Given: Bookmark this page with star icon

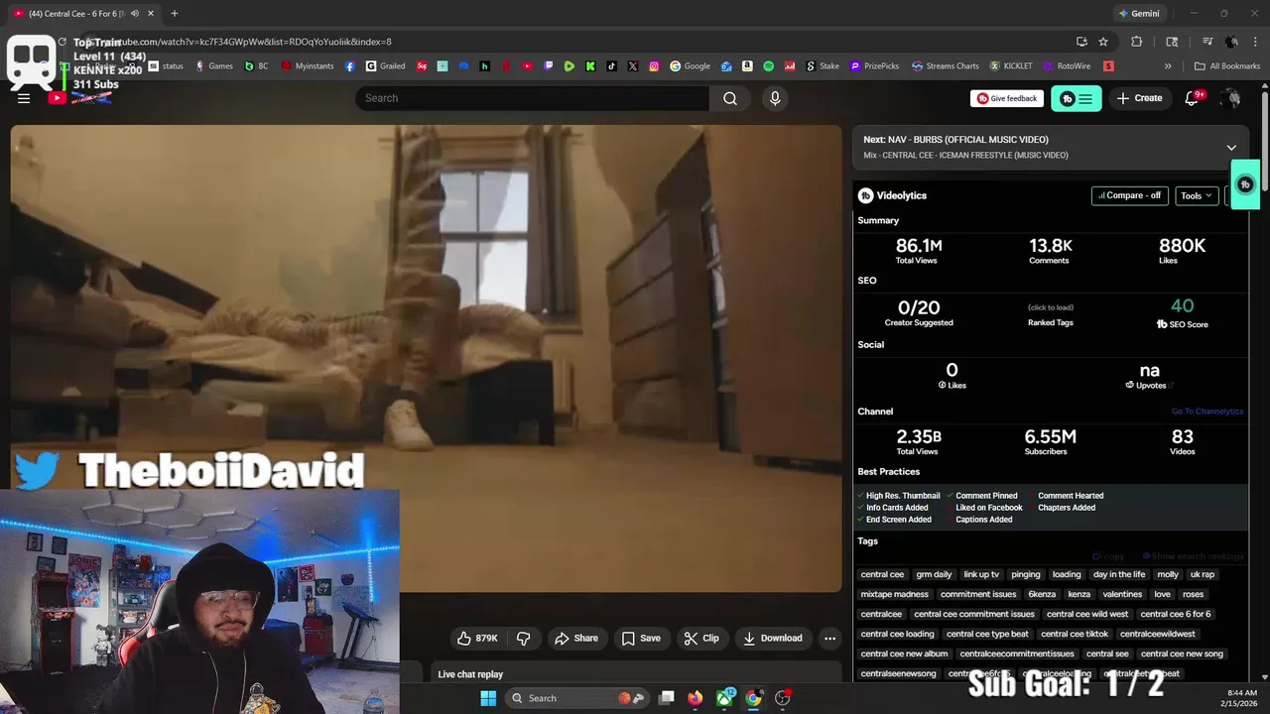Looking at the screenshot, I should pyautogui.click(x=1103, y=42).
